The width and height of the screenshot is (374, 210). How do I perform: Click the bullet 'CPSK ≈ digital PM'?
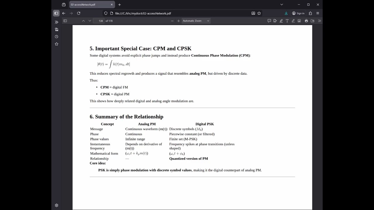click(115, 94)
